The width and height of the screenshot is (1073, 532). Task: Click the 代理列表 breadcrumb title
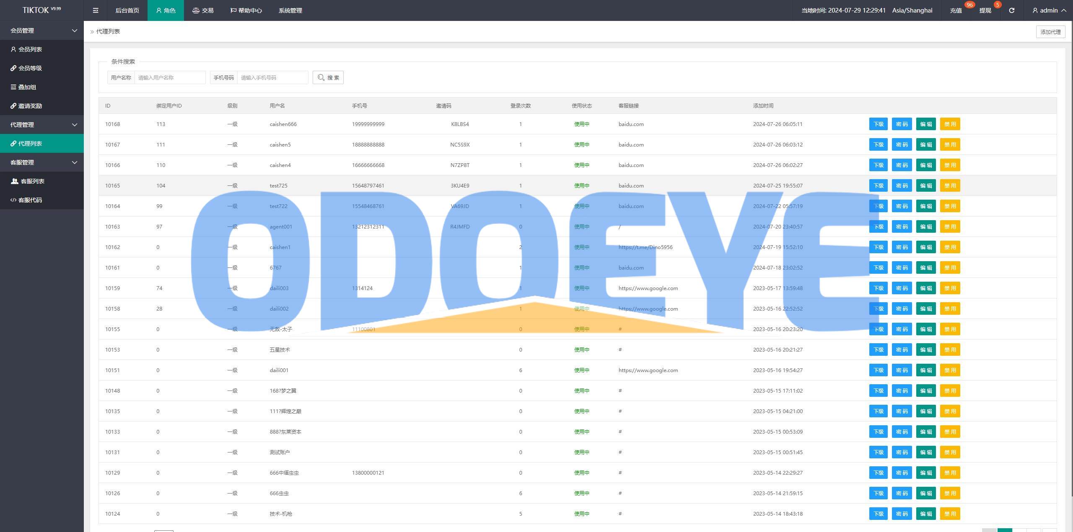point(108,31)
